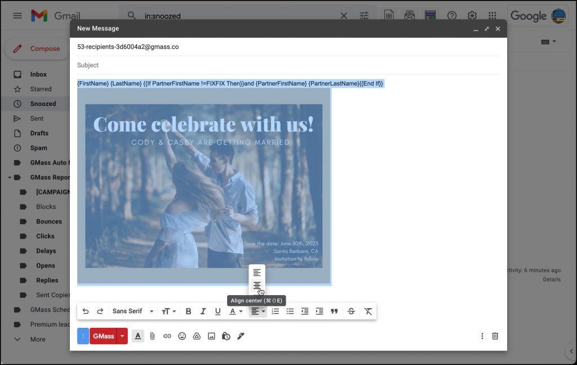The width and height of the screenshot is (577, 365).
Task: Open the text size dropdown
Action: tap(168, 311)
